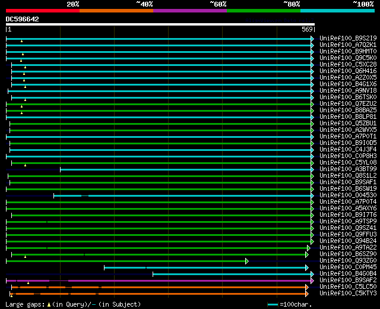Open the UniRef100_Q9C5K0 entry

(348, 58)
